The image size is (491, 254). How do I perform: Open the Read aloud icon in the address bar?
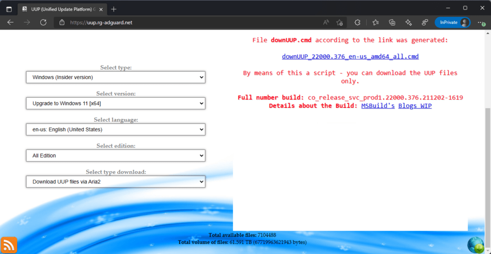pos(326,23)
